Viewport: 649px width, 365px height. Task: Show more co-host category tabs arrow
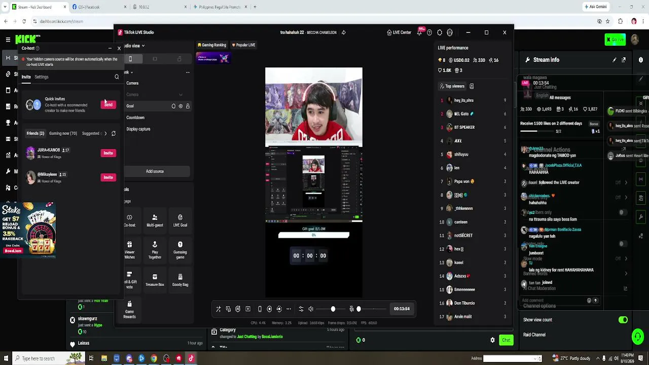pyautogui.click(x=105, y=133)
